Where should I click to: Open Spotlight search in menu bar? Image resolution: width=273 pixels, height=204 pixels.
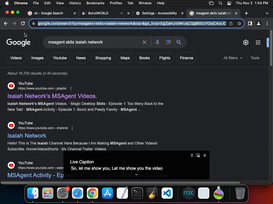click(220, 3)
